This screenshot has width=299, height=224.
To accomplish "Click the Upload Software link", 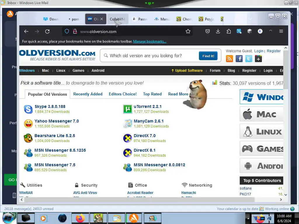I will pyautogui.click(x=187, y=71).
